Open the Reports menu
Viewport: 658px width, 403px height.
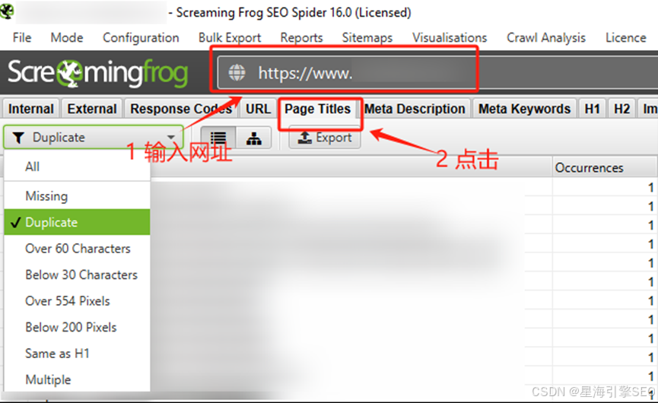click(301, 38)
